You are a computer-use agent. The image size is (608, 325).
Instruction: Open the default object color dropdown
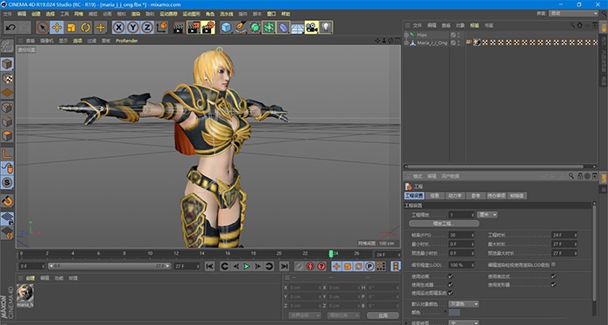click(x=463, y=304)
